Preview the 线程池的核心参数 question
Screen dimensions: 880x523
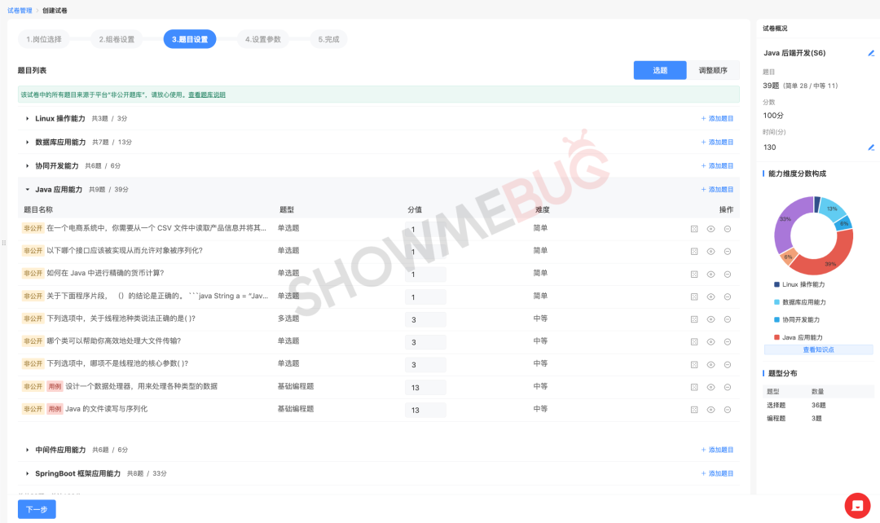pyautogui.click(x=711, y=365)
